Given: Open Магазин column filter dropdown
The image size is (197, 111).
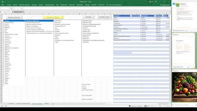Looking at the screenshot, I should click(x=163, y=16).
